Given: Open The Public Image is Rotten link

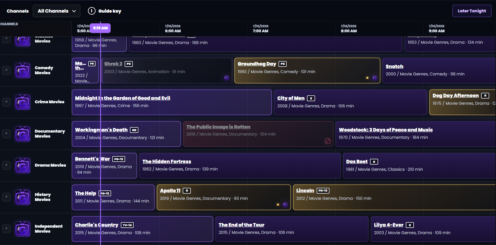Looking at the screenshot, I should pos(218,127).
